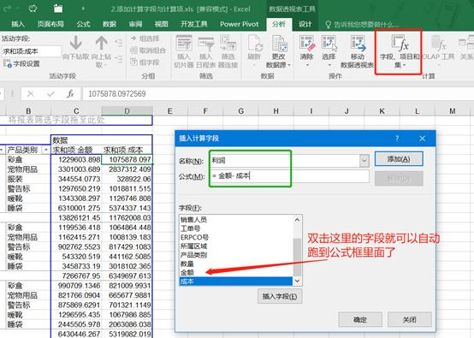474x338 pixels.
Task: Click the 向上钻取 drill up arrow
Action: tap(101, 43)
